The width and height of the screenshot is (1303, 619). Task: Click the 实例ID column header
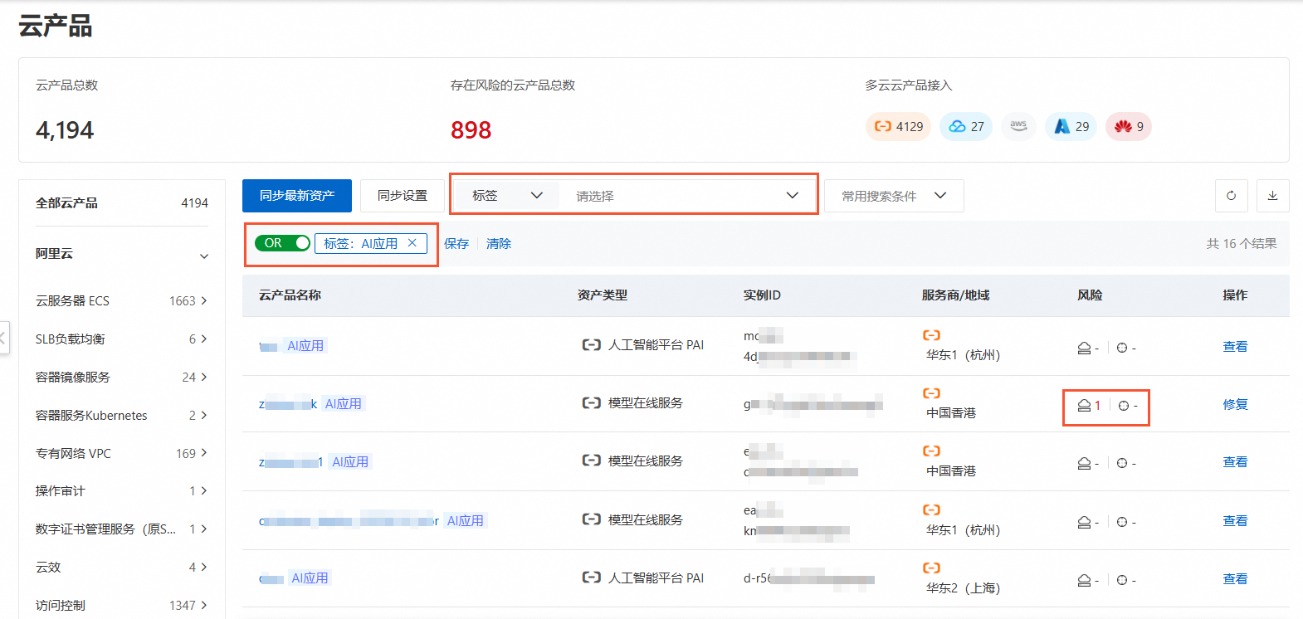pos(762,295)
